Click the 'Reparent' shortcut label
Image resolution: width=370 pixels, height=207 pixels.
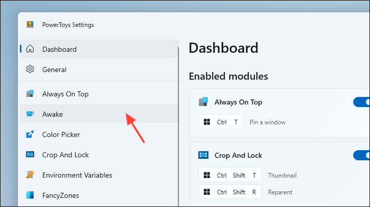pyautogui.click(x=280, y=192)
